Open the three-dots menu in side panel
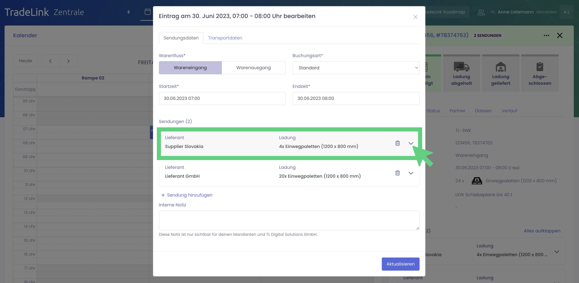Screen dimensions: 579x283 pos(546,35)
